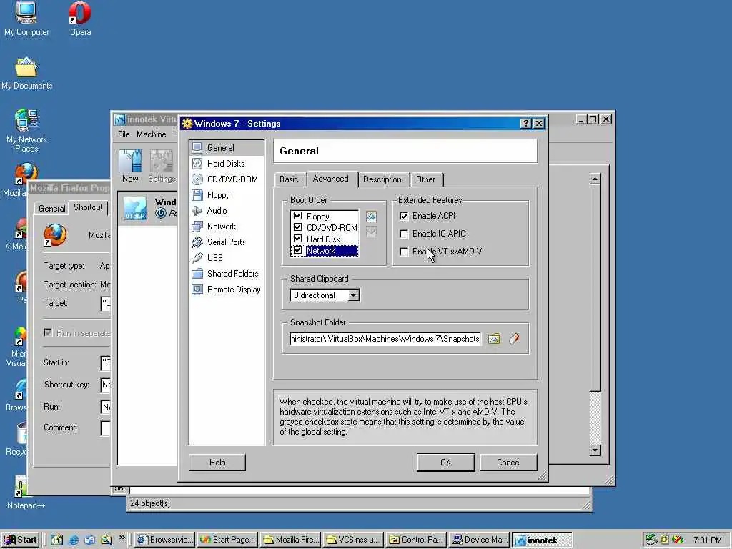Toggle Floppy boot order checkbox
Viewport: 732px width, 549px height.
(x=297, y=216)
